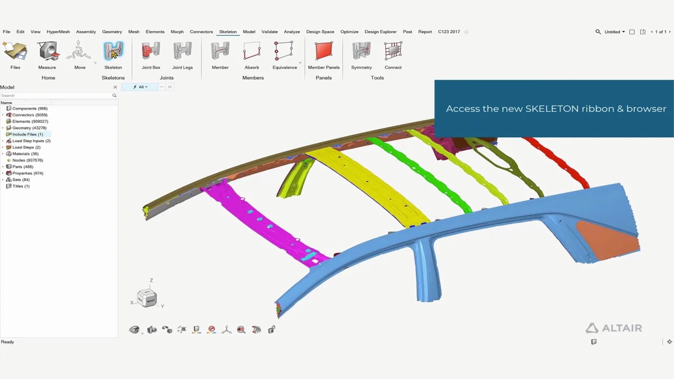Click the color-by element icon in bottom toolbar
The height and width of the screenshot is (379, 674).
click(197, 330)
